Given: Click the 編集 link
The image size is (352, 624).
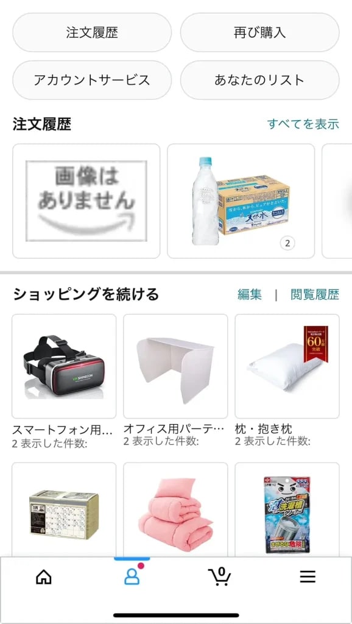Looking at the screenshot, I should (x=249, y=294).
